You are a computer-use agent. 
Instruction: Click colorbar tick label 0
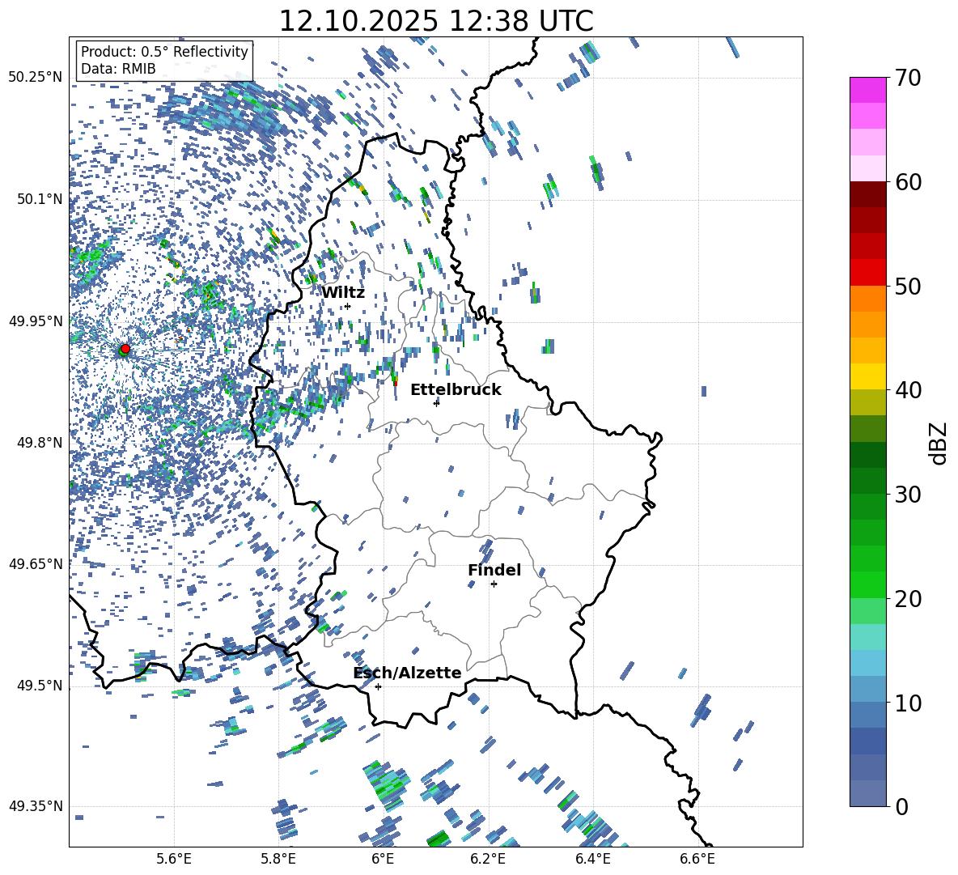[901, 807]
